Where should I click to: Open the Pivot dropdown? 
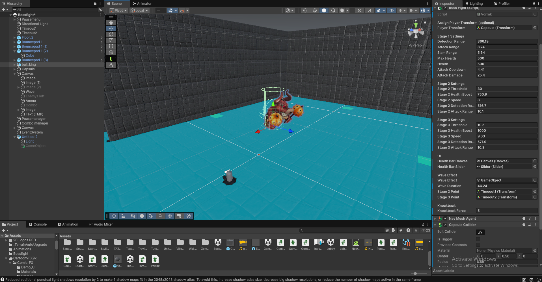pyautogui.click(x=118, y=10)
